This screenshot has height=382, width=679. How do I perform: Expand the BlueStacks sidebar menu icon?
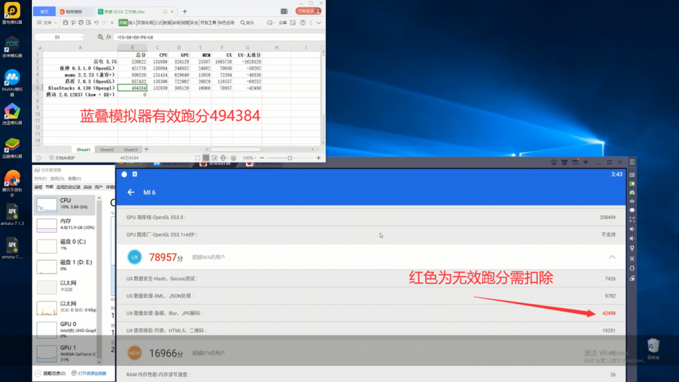click(x=632, y=162)
